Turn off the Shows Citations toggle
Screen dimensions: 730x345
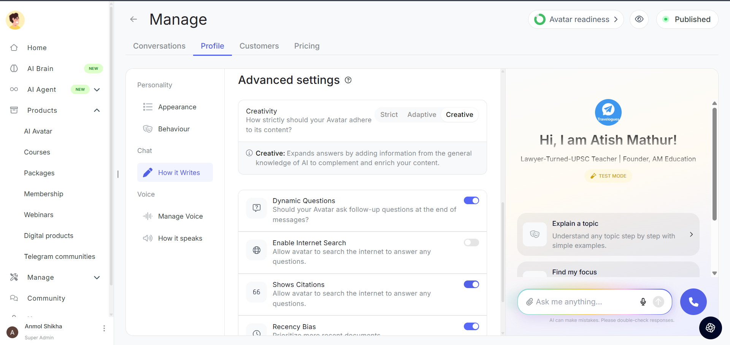(x=471, y=284)
